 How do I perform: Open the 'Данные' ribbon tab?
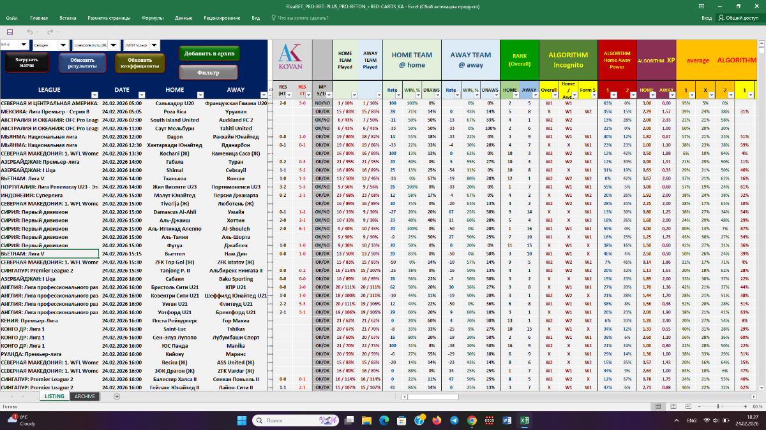coord(183,18)
